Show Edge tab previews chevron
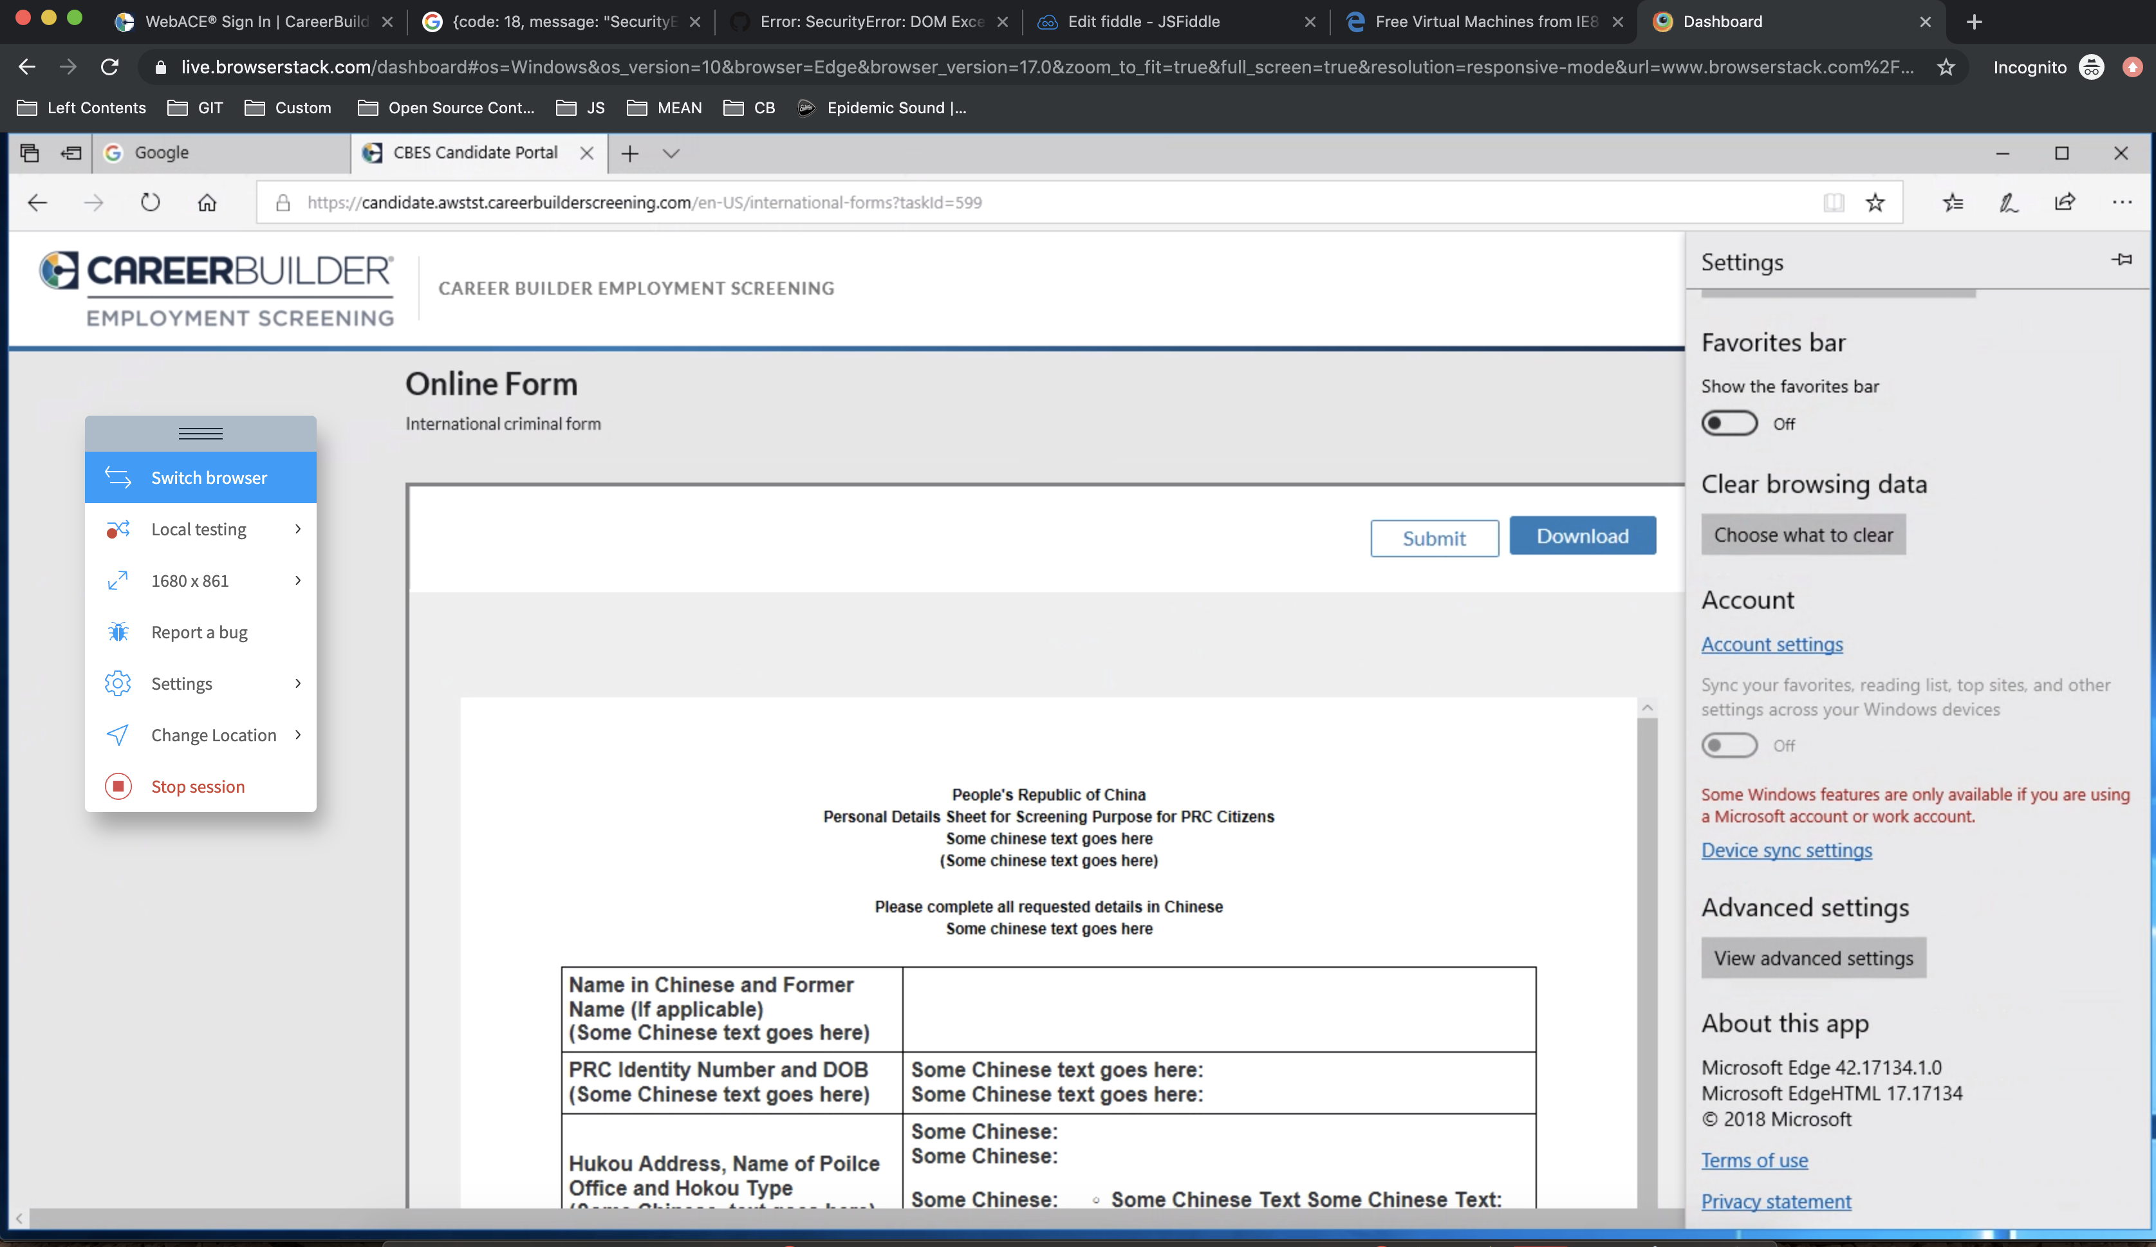This screenshot has width=2156, height=1247. point(671,153)
